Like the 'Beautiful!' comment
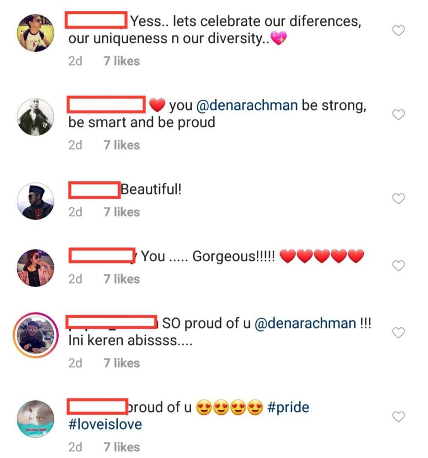Screen dimensions: 428x458 [x=398, y=199]
